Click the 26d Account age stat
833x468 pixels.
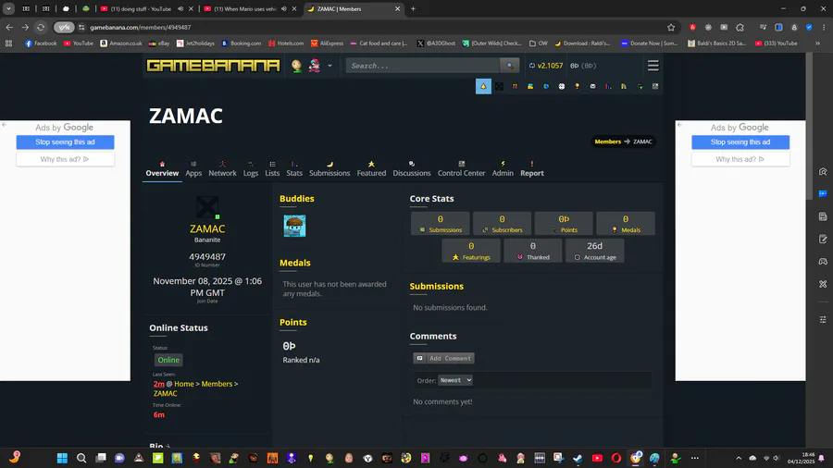[594, 251]
